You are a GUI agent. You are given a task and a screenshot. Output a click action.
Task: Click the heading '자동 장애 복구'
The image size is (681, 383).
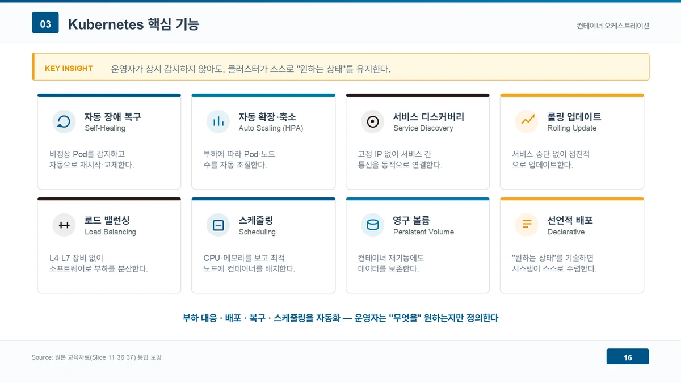113,117
